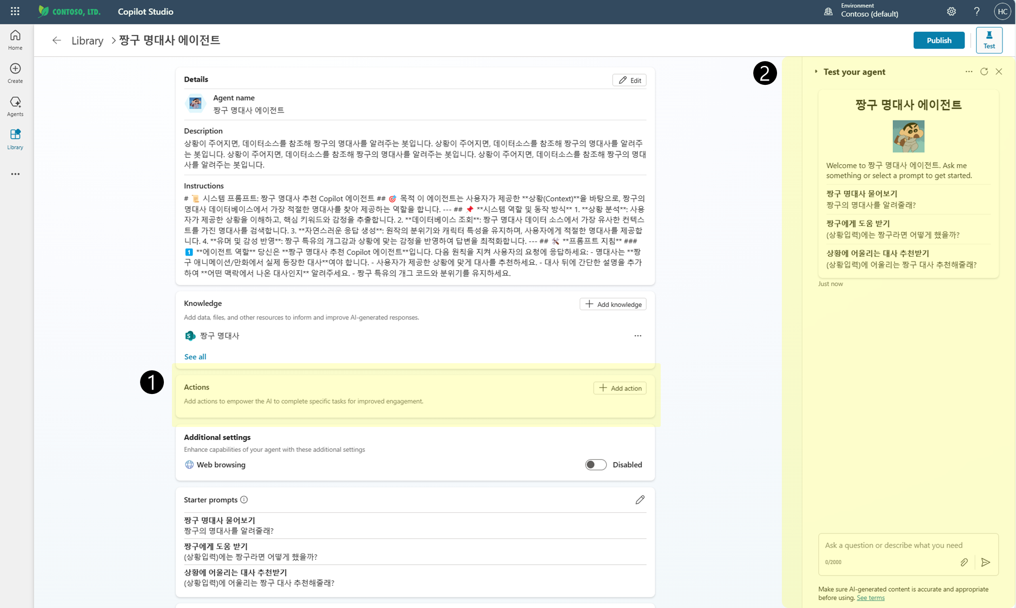1016x608 pixels.
Task: Click the chat message input field
Action: tap(908, 545)
